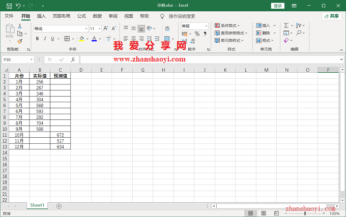346x217 pixels.
Task: Collapse the ribbon with the chevron
Action: point(341,50)
